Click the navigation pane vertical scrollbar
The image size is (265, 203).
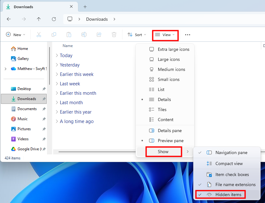(49, 66)
